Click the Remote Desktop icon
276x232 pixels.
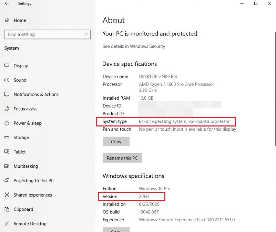(7, 223)
